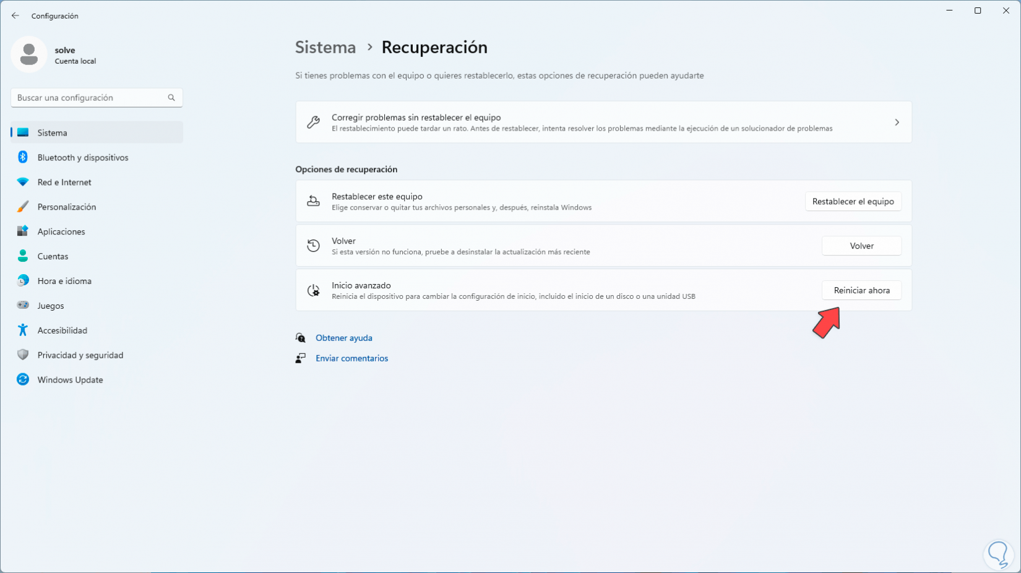Navigate to Cuentas settings
Screen dimensions: 1021x573
point(97,256)
